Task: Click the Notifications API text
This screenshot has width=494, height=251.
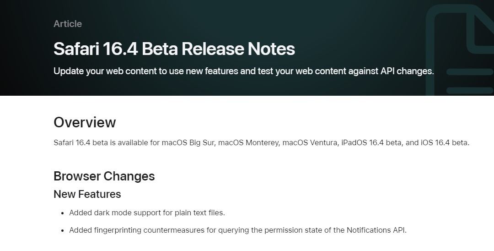Action: point(376,230)
